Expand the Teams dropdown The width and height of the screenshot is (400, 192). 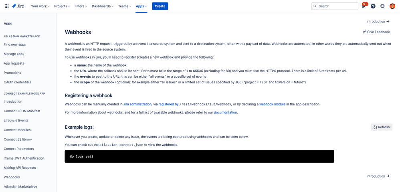pos(125,6)
